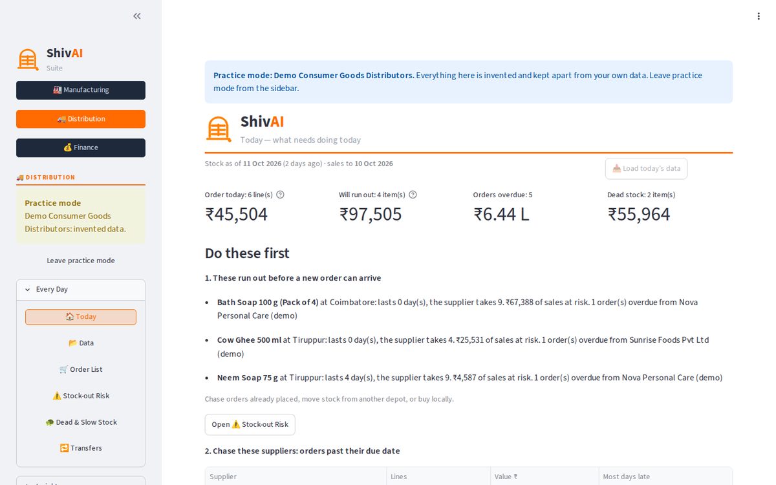The width and height of the screenshot is (776, 485).
Task: Click Open Stock-out Risk button
Action: [250, 425]
